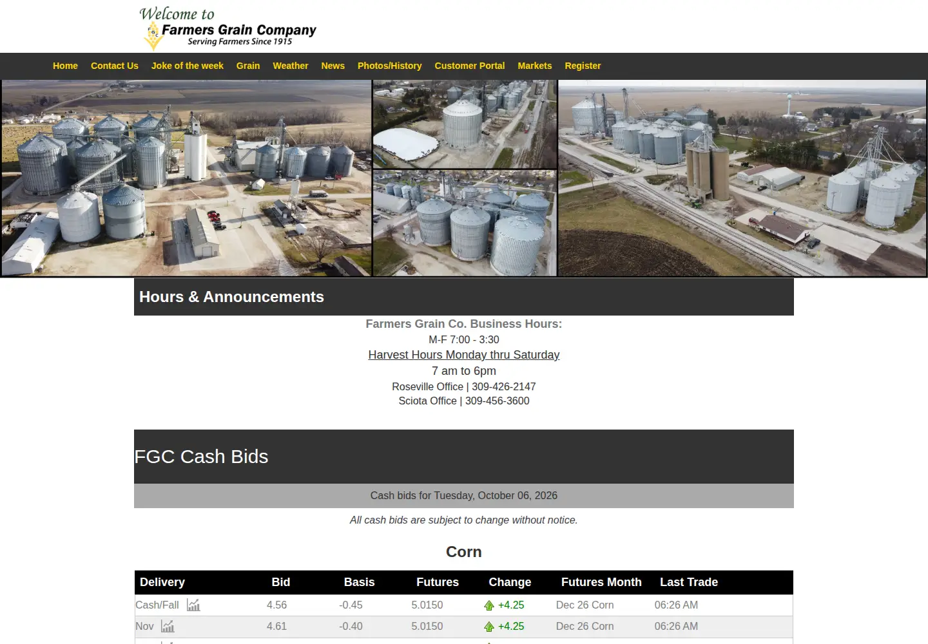Open the Nov corn chart icon
The height and width of the screenshot is (644, 928).
(x=168, y=626)
